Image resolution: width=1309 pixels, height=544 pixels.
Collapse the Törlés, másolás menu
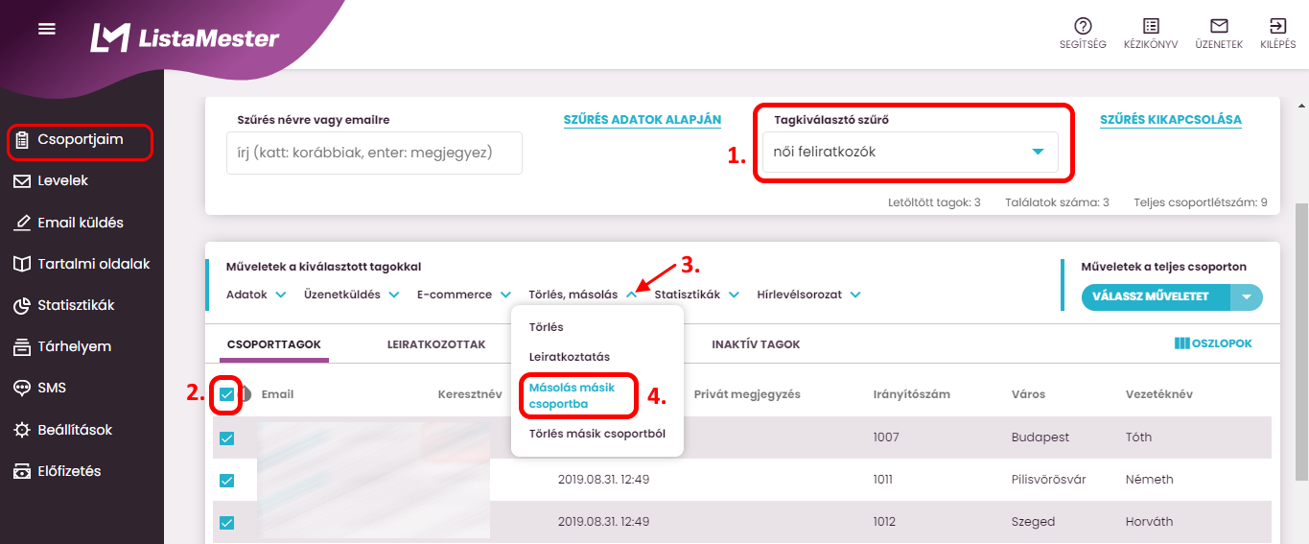[583, 295]
